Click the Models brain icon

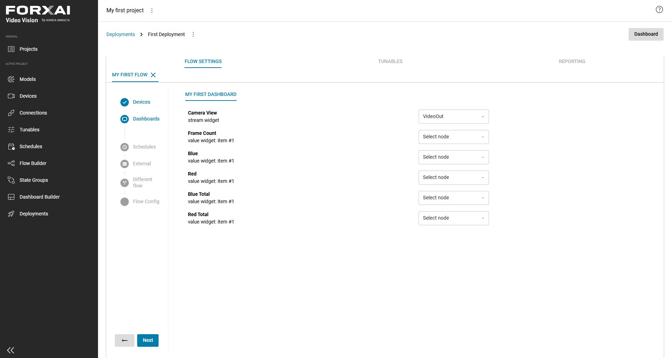point(11,79)
